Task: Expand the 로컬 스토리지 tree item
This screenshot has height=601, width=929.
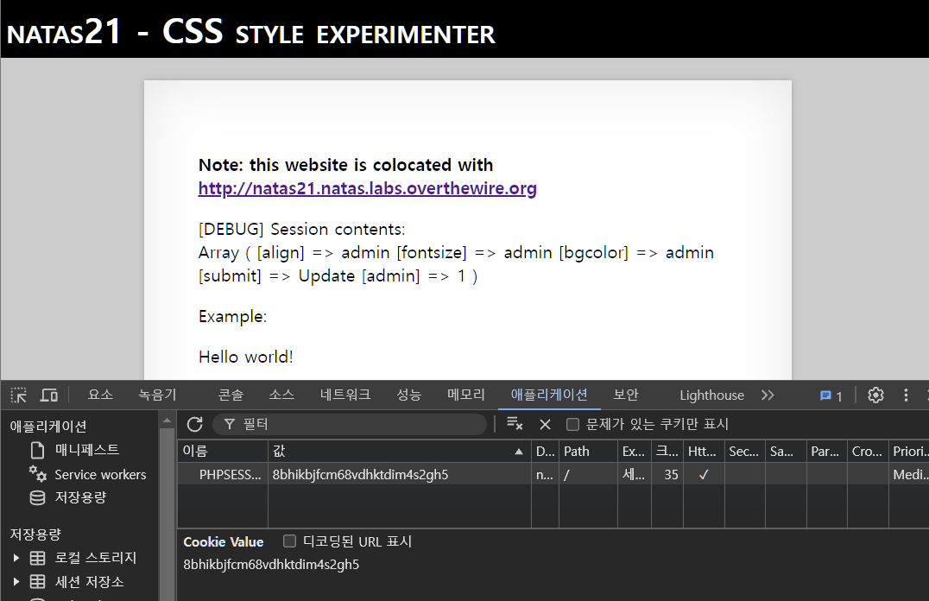Action: coord(16,558)
